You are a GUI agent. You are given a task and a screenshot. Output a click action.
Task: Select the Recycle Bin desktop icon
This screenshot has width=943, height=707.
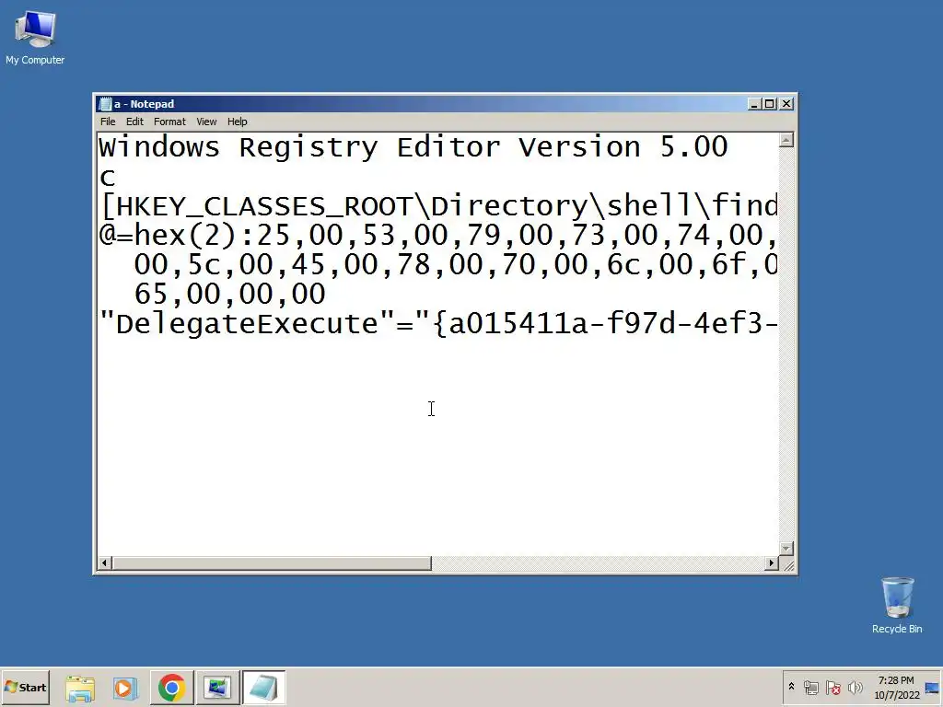[x=897, y=605]
